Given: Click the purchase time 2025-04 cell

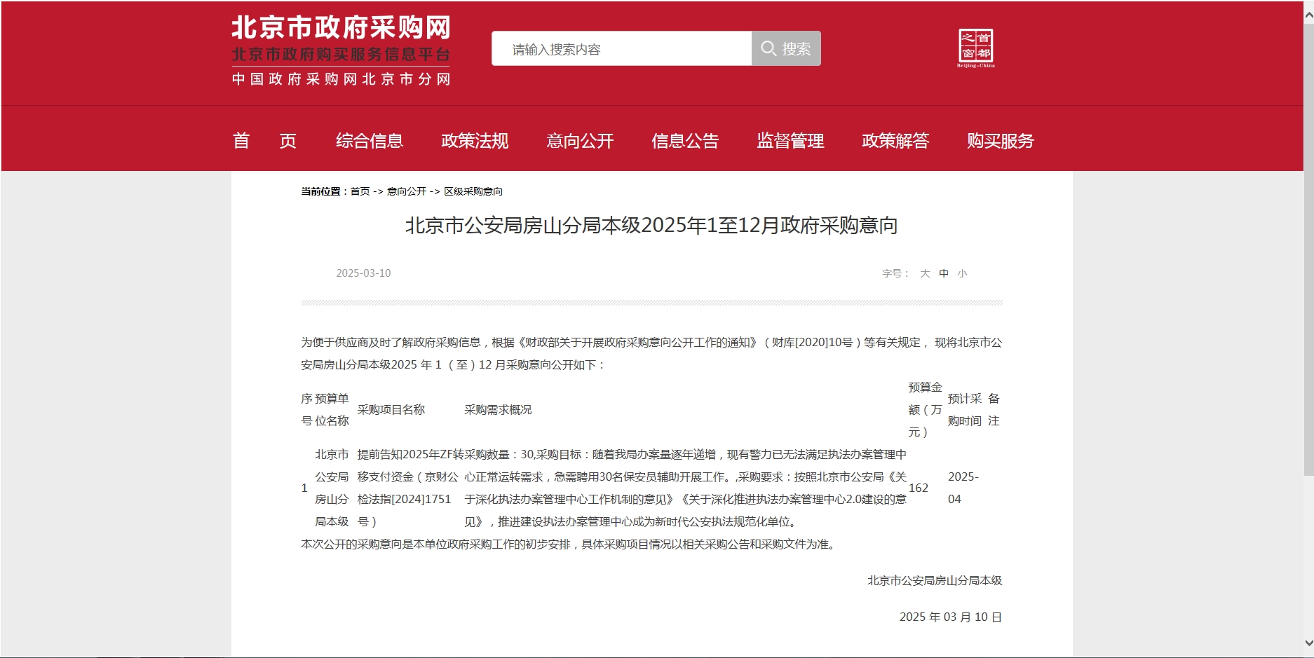Looking at the screenshot, I should pyautogui.click(x=963, y=488).
